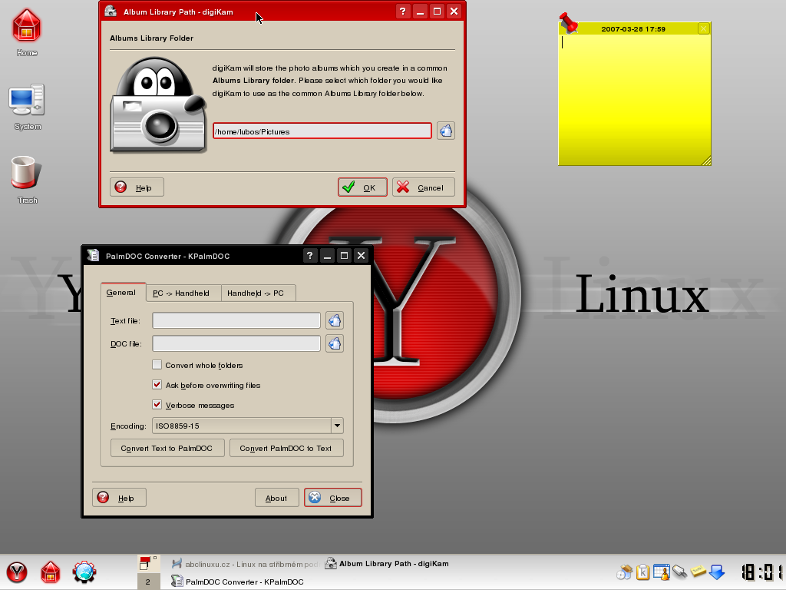
Task: Enable Convert whole folders checkbox
Action: pyautogui.click(x=157, y=365)
